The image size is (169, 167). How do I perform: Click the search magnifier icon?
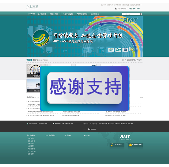141,14
